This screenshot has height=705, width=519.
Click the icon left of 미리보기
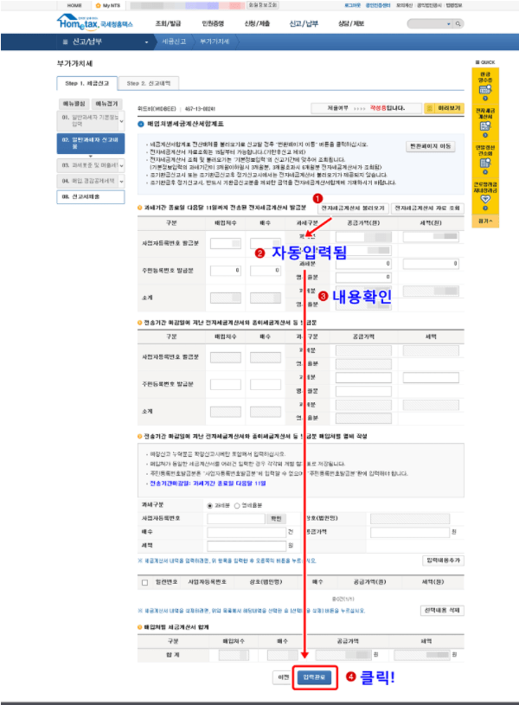(430, 108)
